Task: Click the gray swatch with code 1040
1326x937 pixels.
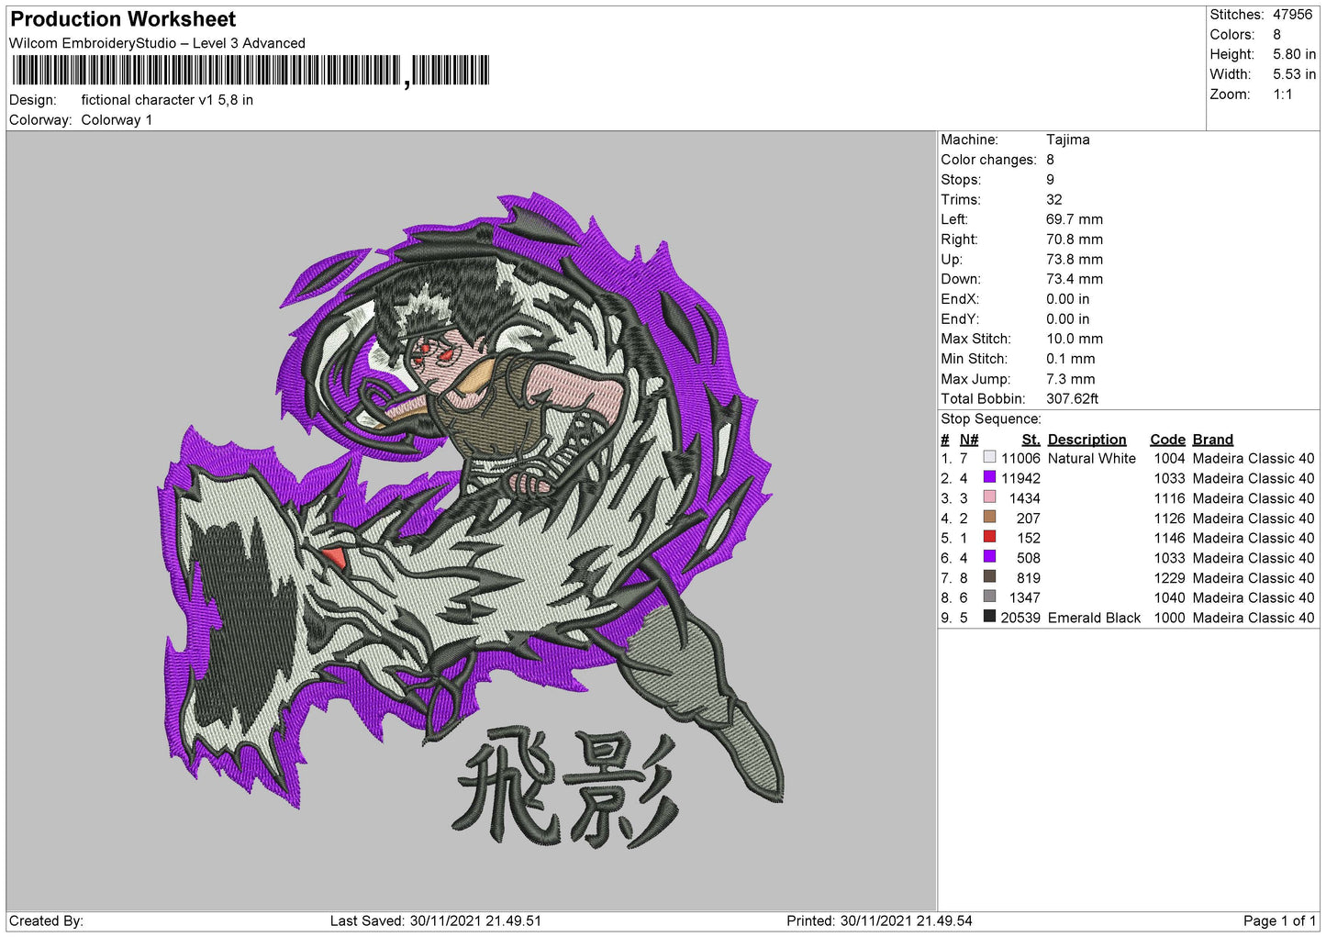Action: [989, 597]
